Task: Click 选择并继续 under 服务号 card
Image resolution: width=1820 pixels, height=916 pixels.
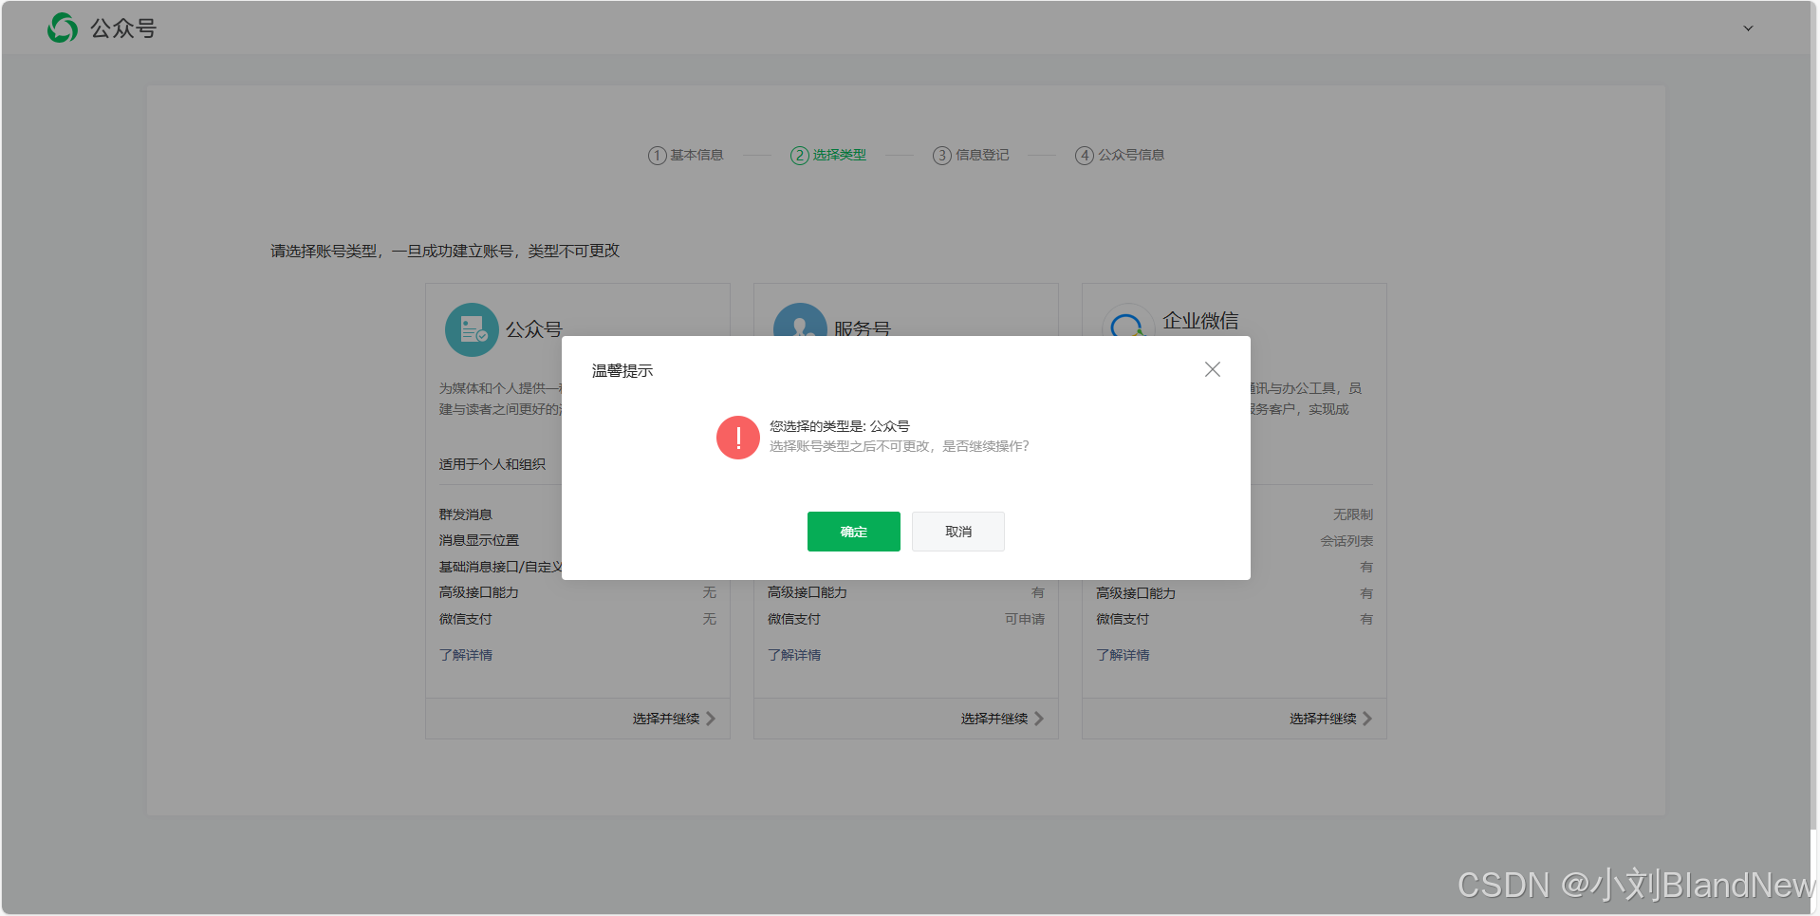Action: coord(994,719)
